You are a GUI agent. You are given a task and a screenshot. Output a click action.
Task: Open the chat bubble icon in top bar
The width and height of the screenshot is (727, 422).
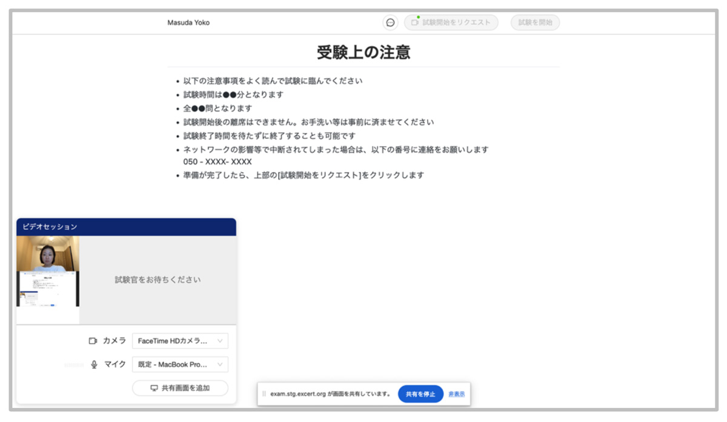click(x=390, y=22)
